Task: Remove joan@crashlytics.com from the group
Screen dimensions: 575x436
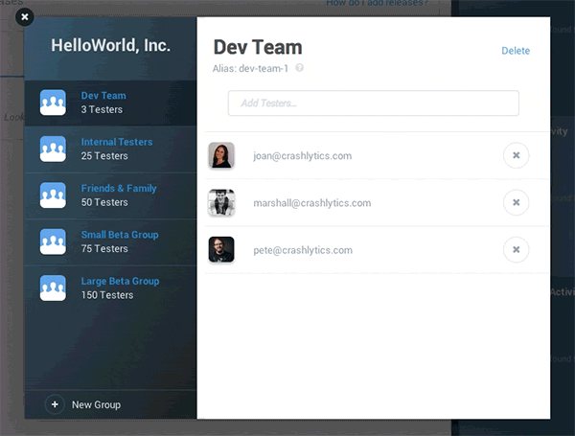Action: (x=516, y=155)
